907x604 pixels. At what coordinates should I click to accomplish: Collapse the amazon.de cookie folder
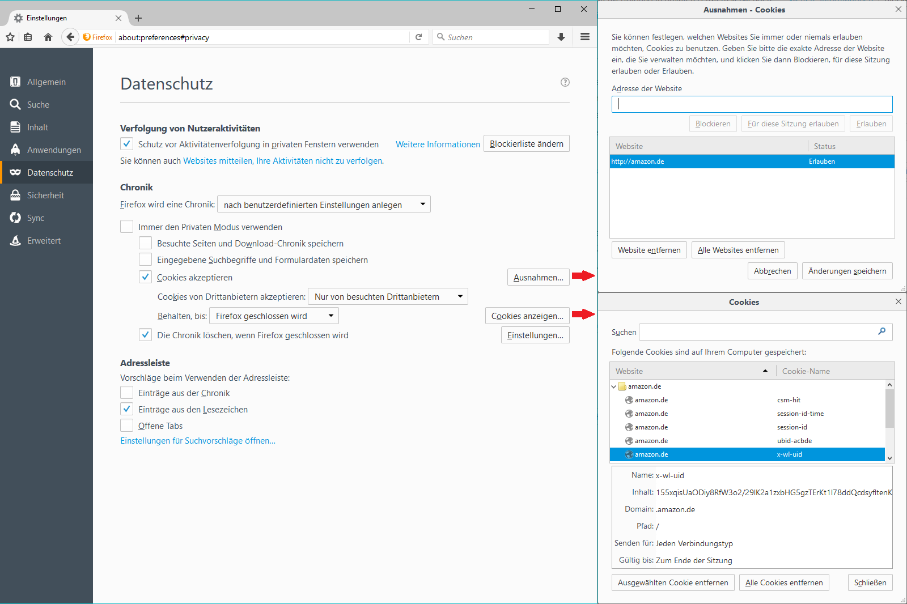[x=614, y=386]
